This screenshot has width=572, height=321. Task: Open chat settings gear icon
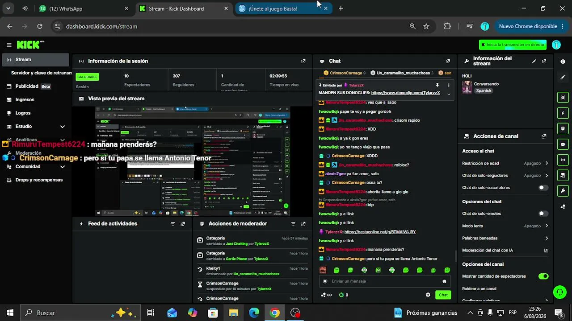tap(428, 295)
